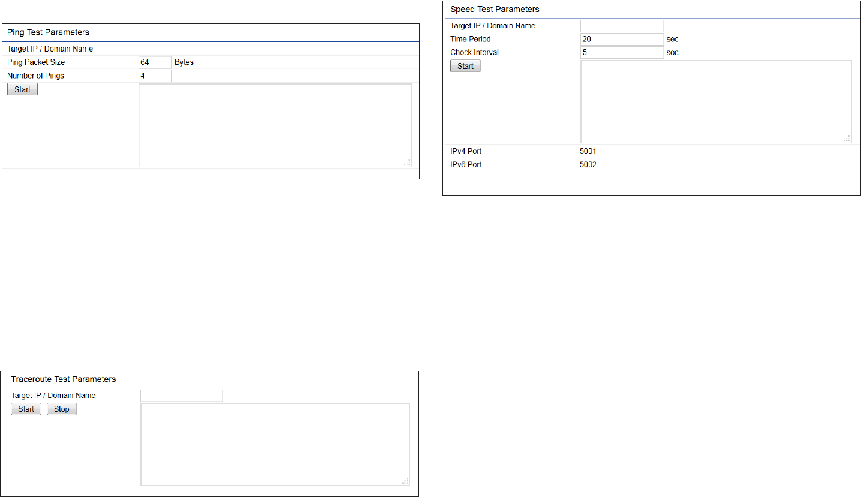The image size is (861, 497).
Task: Click the IPv6 Port label
Action: pyautogui.click(x=466, y=165)
